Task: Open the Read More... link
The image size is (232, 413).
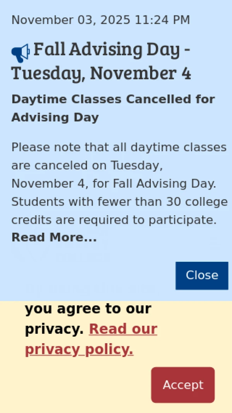Action: point(54,237)
